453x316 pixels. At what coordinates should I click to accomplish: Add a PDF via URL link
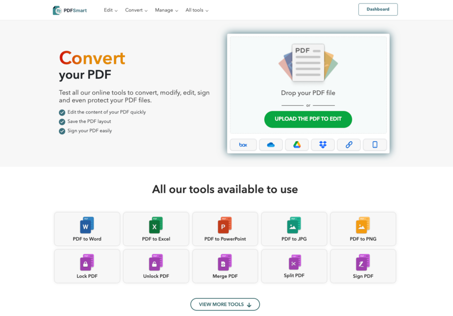(x=348, y=144)
